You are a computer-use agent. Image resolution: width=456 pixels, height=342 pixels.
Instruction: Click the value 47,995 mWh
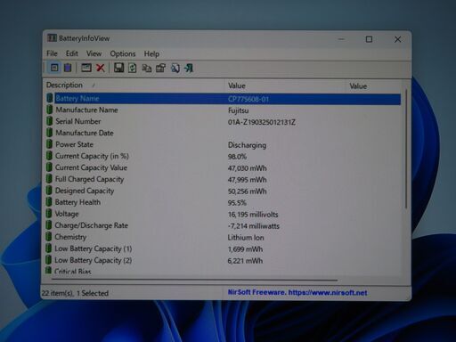pyautogui.click(x=247, y=180)
